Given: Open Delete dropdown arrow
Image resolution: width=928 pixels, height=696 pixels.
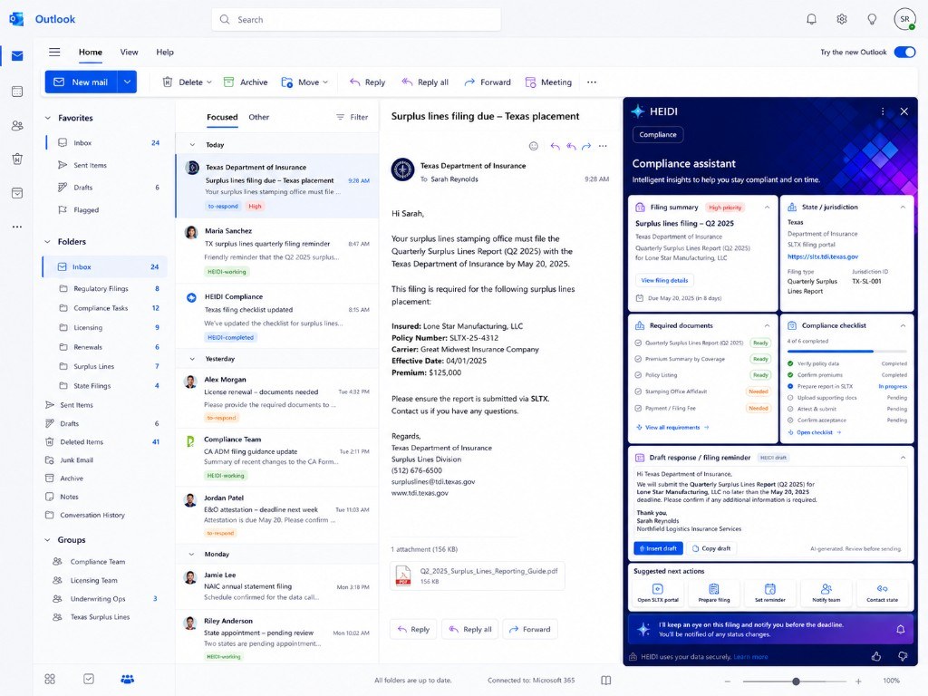Looking at the screenshot, I should pos(209,82).
